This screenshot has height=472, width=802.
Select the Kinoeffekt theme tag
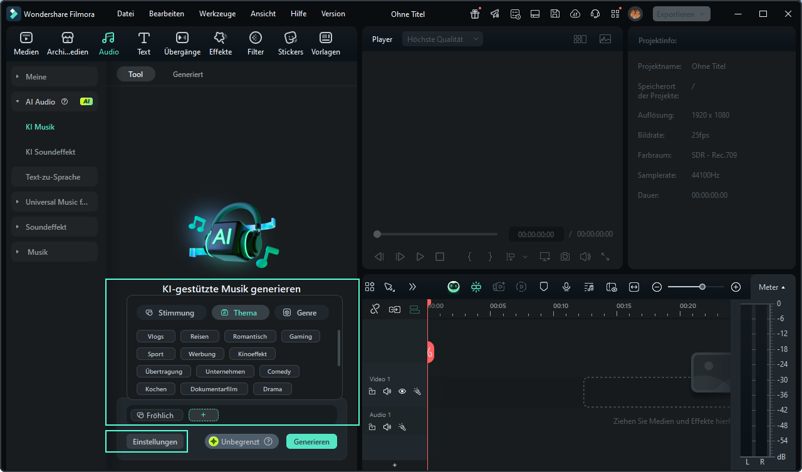pos(253,354)
